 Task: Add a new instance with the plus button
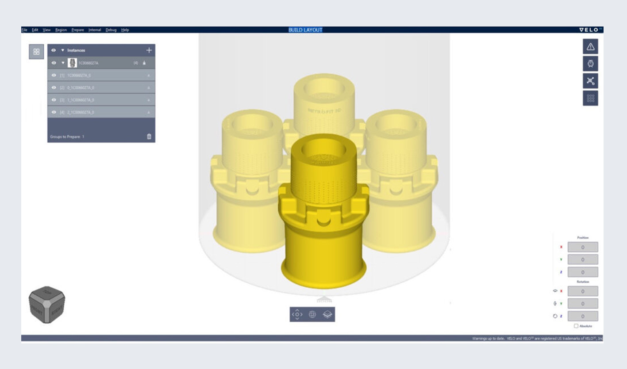[x=149, y=50]
